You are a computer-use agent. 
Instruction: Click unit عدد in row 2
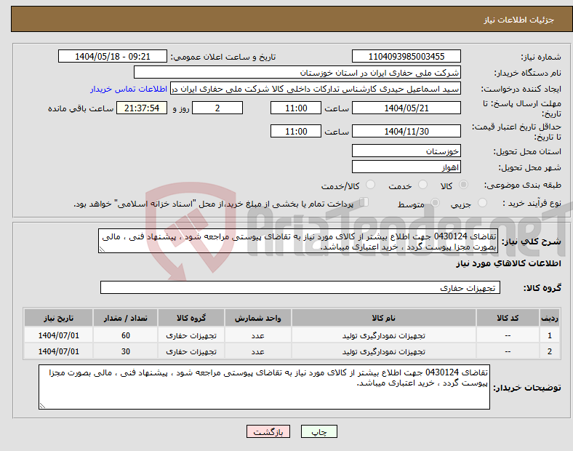point(257,351)
